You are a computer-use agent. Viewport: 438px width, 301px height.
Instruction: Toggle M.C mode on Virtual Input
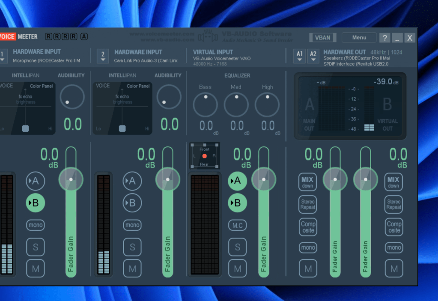(238, 225)
